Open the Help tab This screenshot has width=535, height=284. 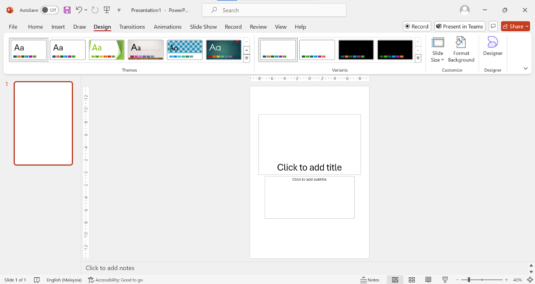[x=300, y=27]
